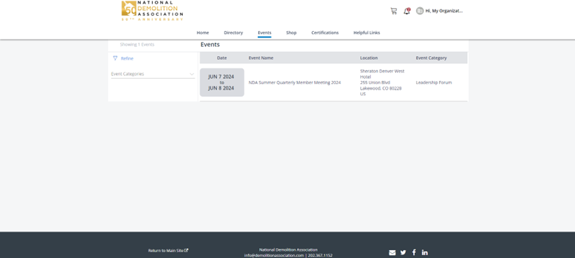Open the Twitter icon in footer
This screenshot has height=258, width=575.
[x=404, y=252]
